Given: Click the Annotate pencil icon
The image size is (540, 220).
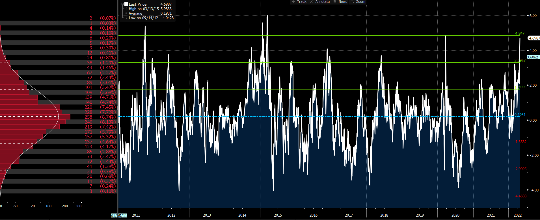Looking at the screenshot, I should (312, 2).
